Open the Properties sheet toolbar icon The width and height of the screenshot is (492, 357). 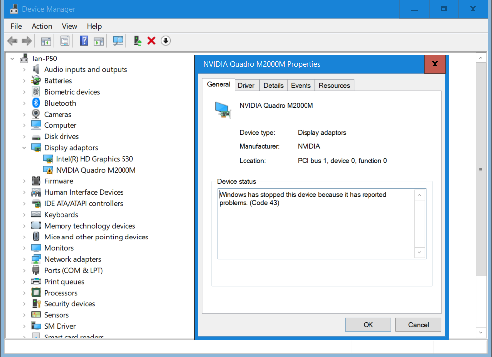[x=65, y=41]
